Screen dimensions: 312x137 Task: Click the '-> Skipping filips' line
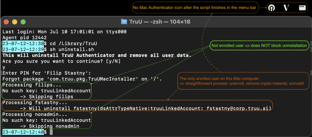point(47,97)
